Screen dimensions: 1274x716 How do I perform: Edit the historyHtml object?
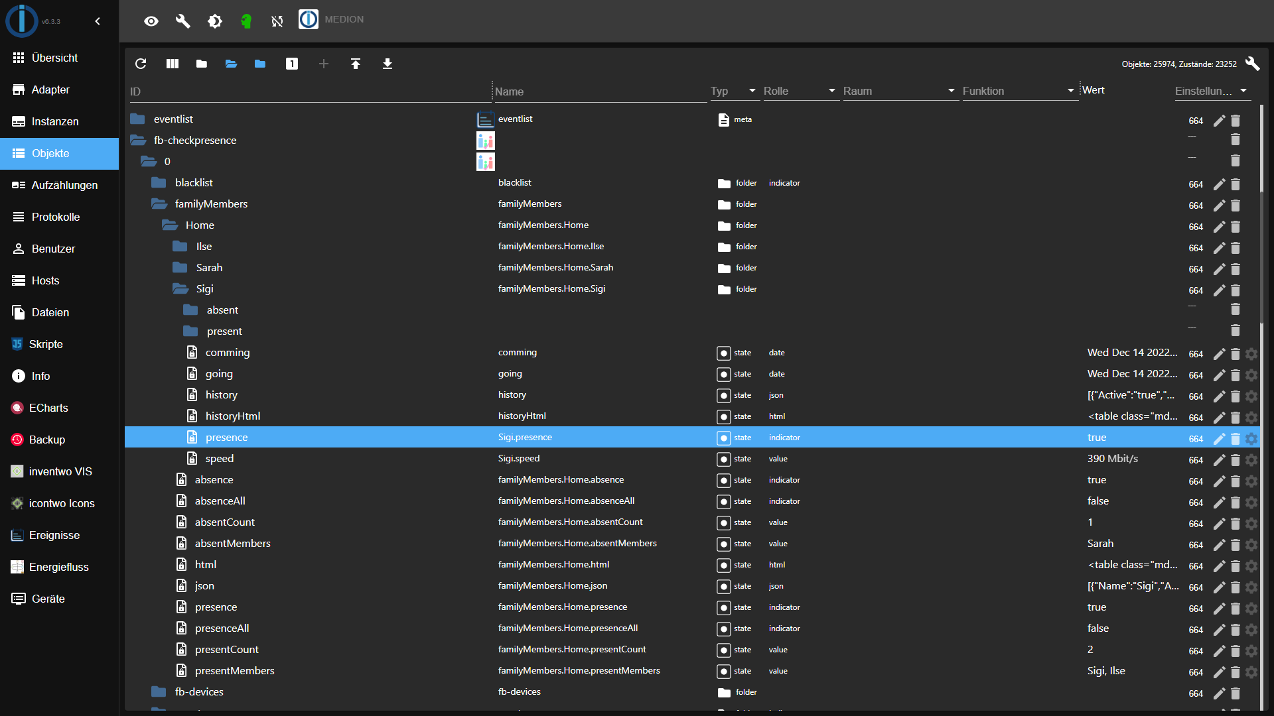click(1219, 418)
